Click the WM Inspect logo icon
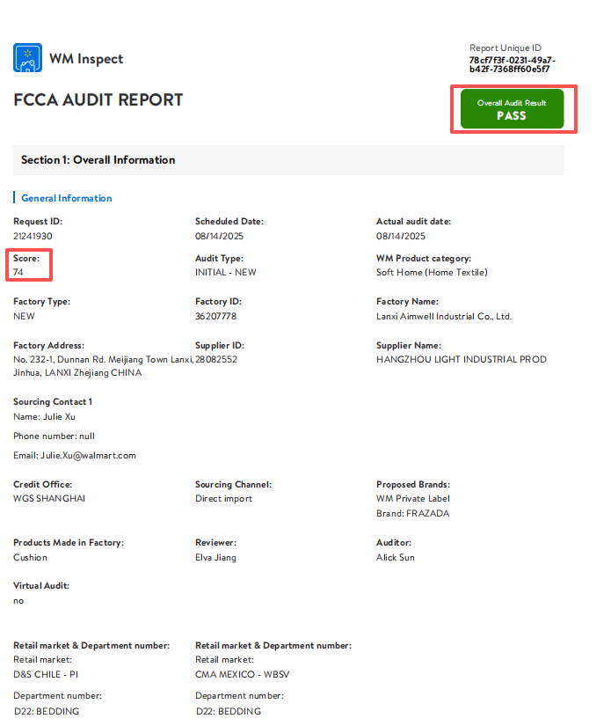 pyautogui.click(x=28, y=58)
